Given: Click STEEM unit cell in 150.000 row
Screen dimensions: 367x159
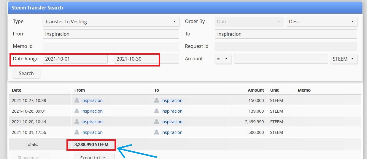Looking at the screenshot, I should pos(277,100).
